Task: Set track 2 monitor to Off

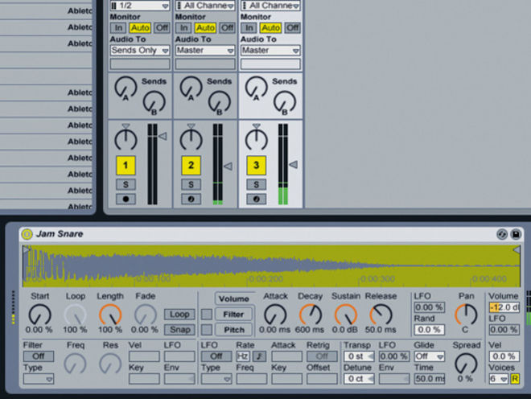Action: [x=227, y=28]
